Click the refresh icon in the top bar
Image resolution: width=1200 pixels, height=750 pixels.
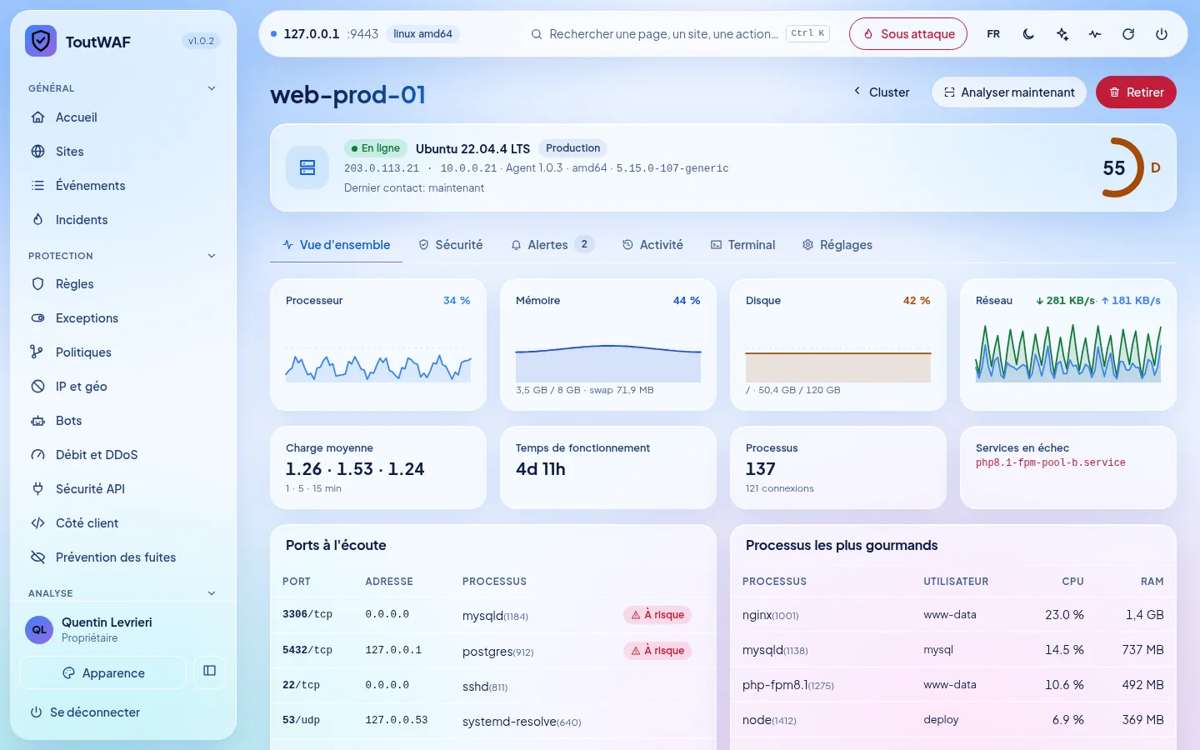(1128, 34)
